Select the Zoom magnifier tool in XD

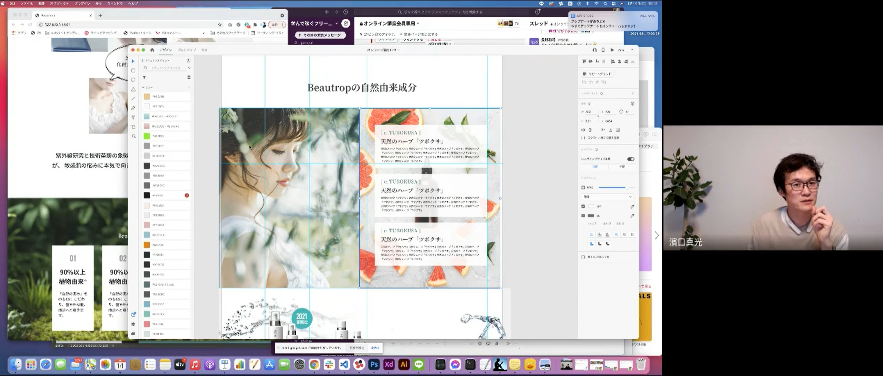point(134,136)
